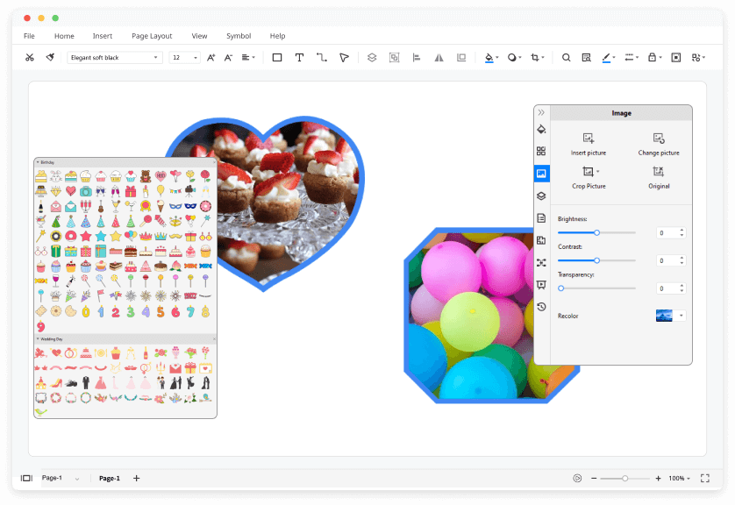This screenshot has height=505, width=735.
Task: Open the crop tool dropdown in toolbar
Action: (x=537, y=58)
